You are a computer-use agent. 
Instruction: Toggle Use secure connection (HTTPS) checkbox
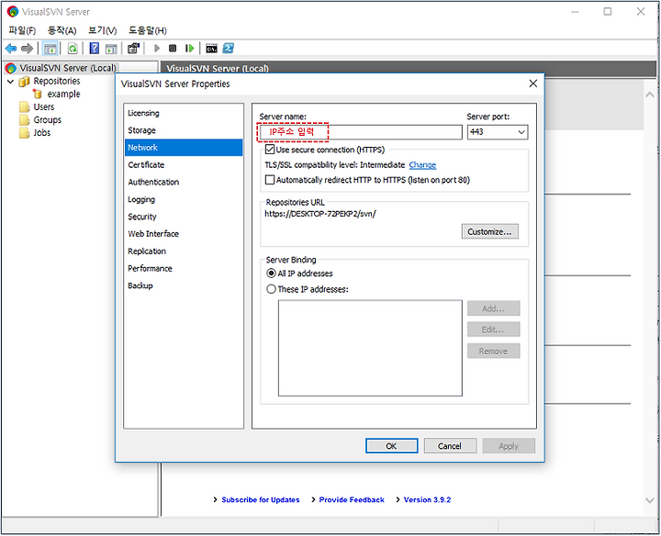[x=270, y=150]
